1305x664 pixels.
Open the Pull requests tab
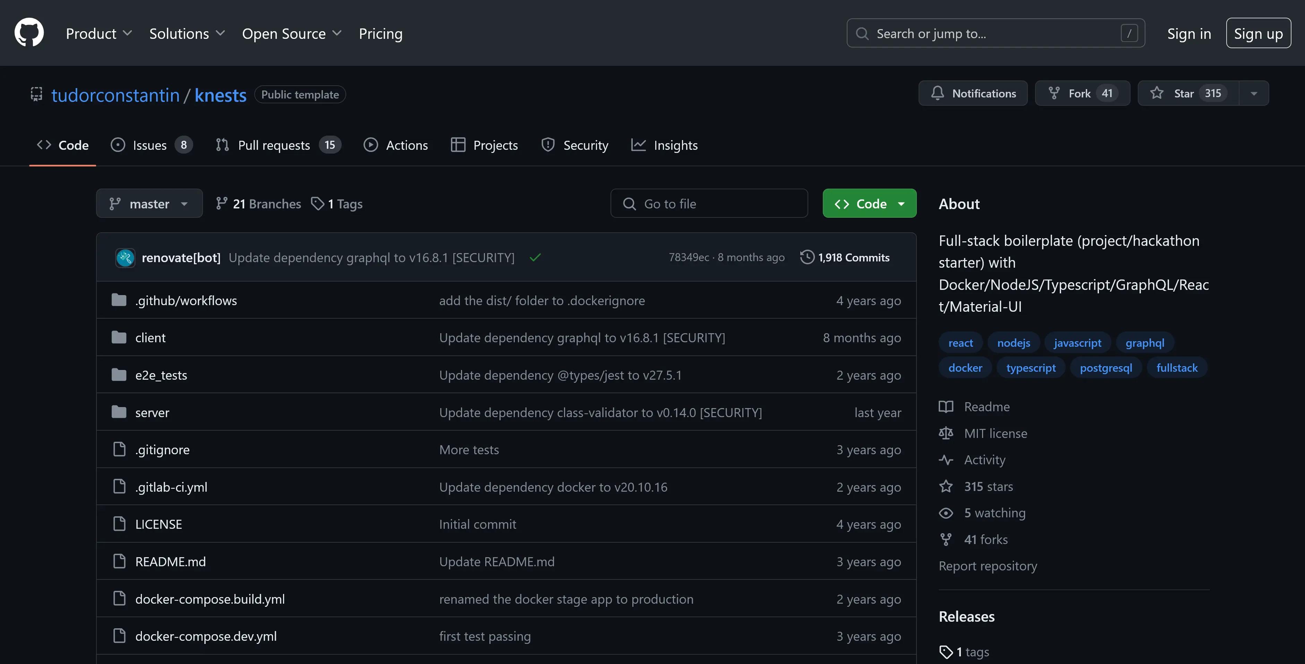(278, 145)
